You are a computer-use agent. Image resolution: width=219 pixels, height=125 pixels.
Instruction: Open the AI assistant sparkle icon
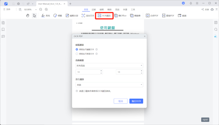pos(216,36)
